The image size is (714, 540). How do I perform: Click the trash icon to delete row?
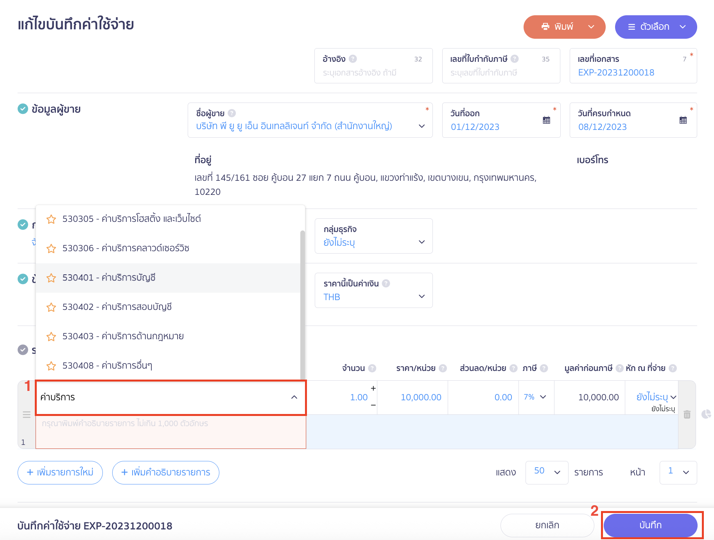click(687, 414)
